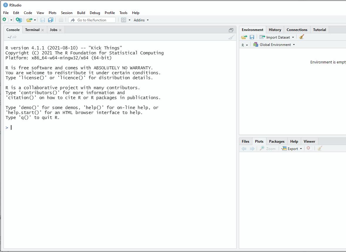Open the Profile menu
This screenshot has height=252, width=346.
(110, 13)
